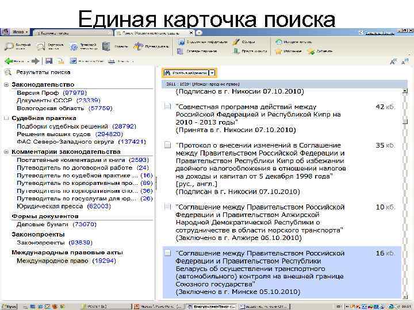Click results scrollbar up arrow
Screen dimensions: 414x310
click(x=405, y=91)
